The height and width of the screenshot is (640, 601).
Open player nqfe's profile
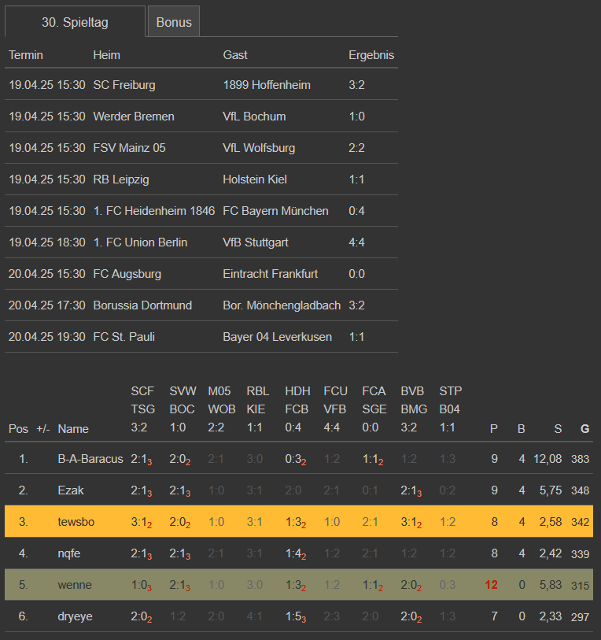point(70,553)
